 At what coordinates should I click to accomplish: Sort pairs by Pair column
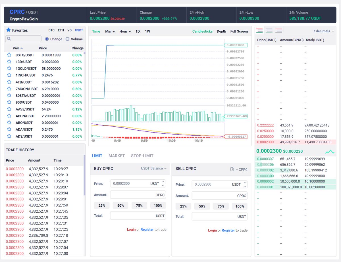click(18, 48)
